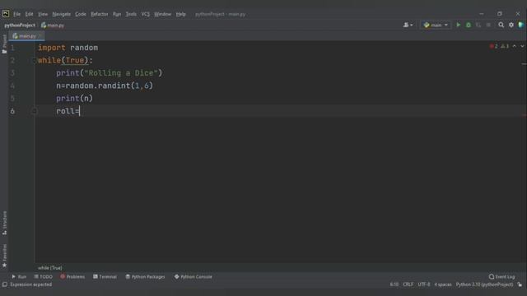527x296 pixels.
Task: Collapse the while loop fold marker on line 2
Action: tap(34, 60)
